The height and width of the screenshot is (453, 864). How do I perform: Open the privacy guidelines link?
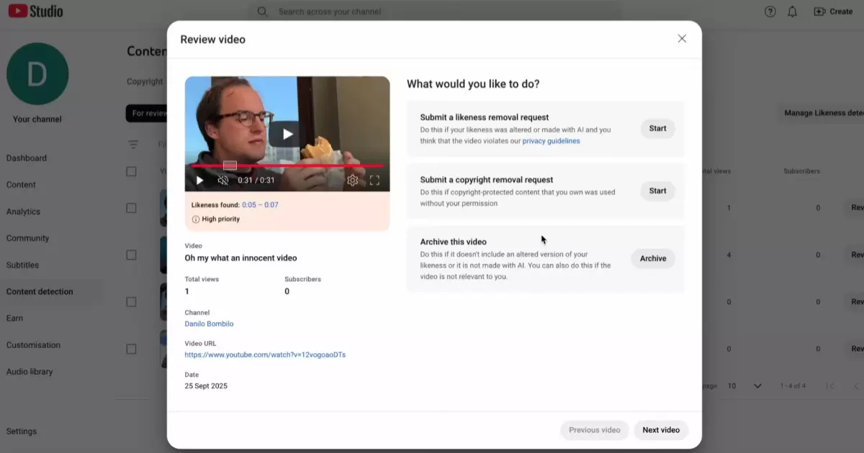[x=552, y=140]
